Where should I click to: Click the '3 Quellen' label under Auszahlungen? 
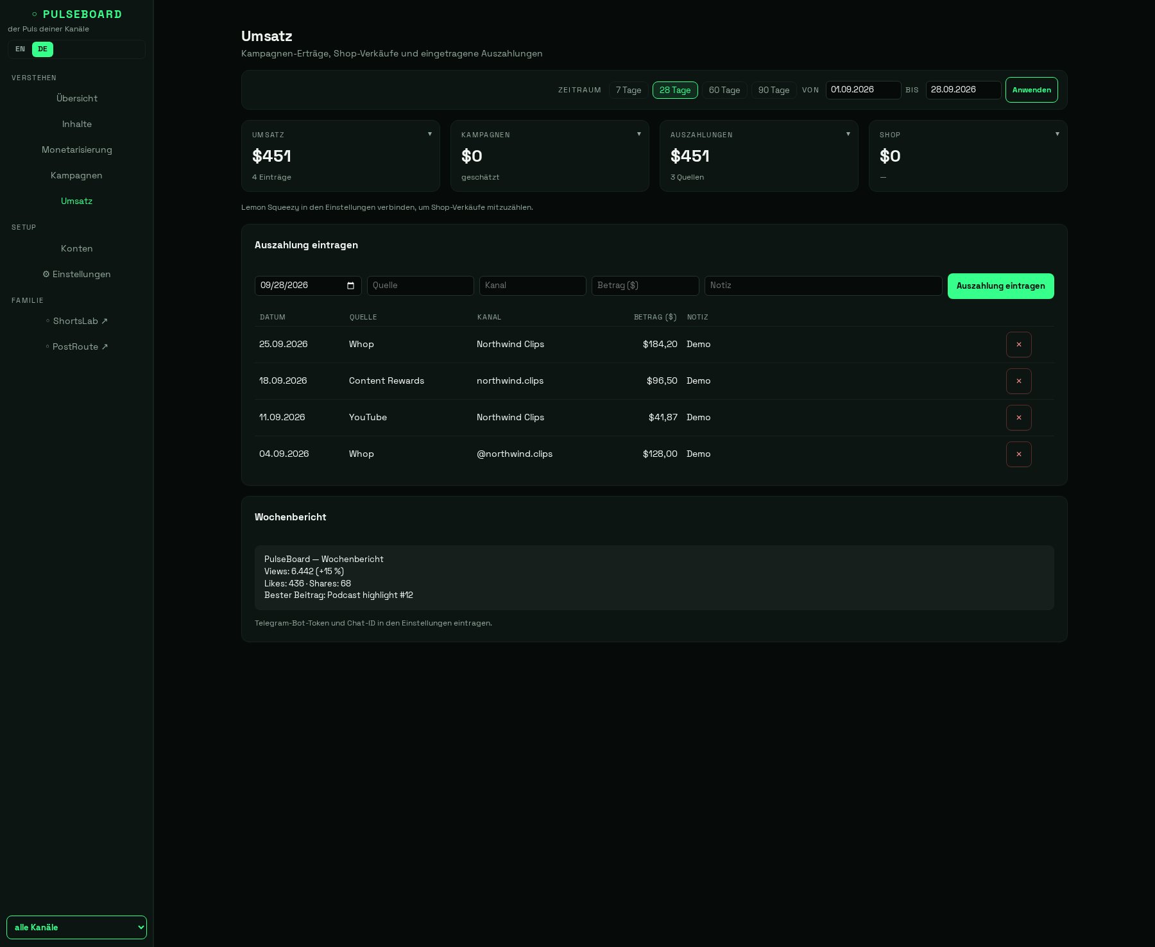point(687,177)
